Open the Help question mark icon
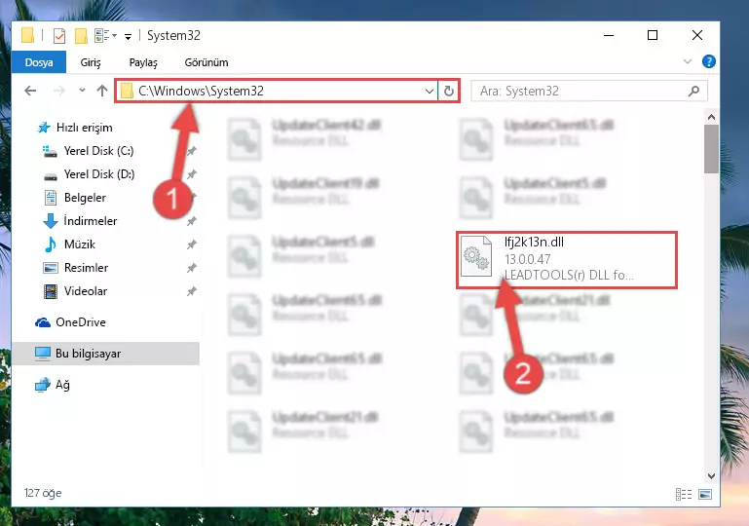The image size is (749, 526). click(x=709, y=61)
